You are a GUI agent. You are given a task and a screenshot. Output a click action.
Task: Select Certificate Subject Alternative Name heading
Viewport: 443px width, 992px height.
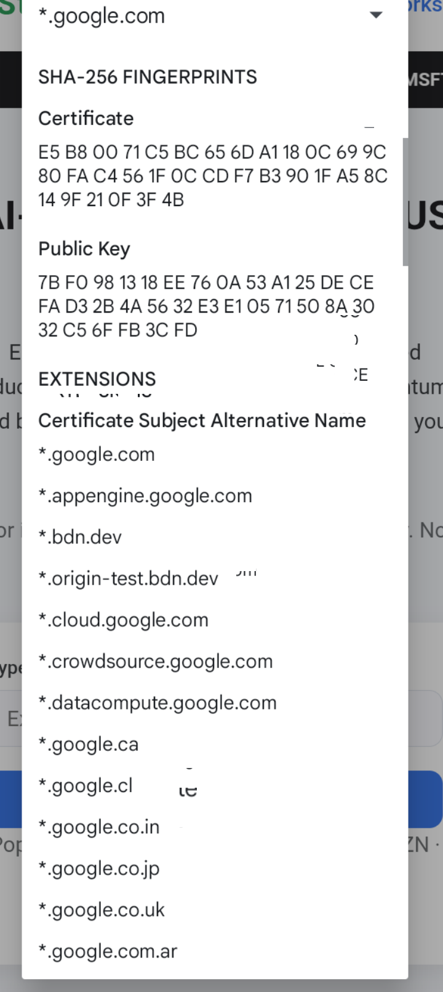[202, 420]
